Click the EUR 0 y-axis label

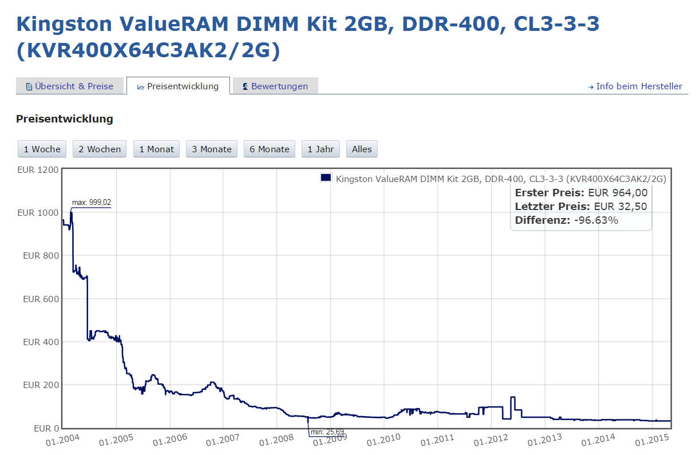46,428
